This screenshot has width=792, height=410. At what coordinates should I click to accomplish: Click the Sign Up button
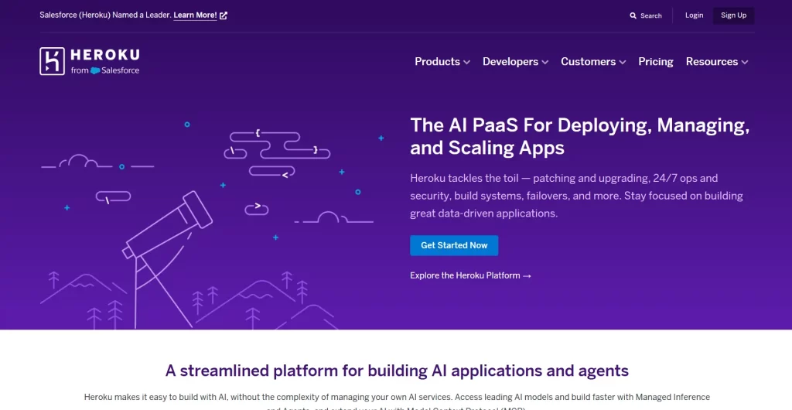pos(733,15)
